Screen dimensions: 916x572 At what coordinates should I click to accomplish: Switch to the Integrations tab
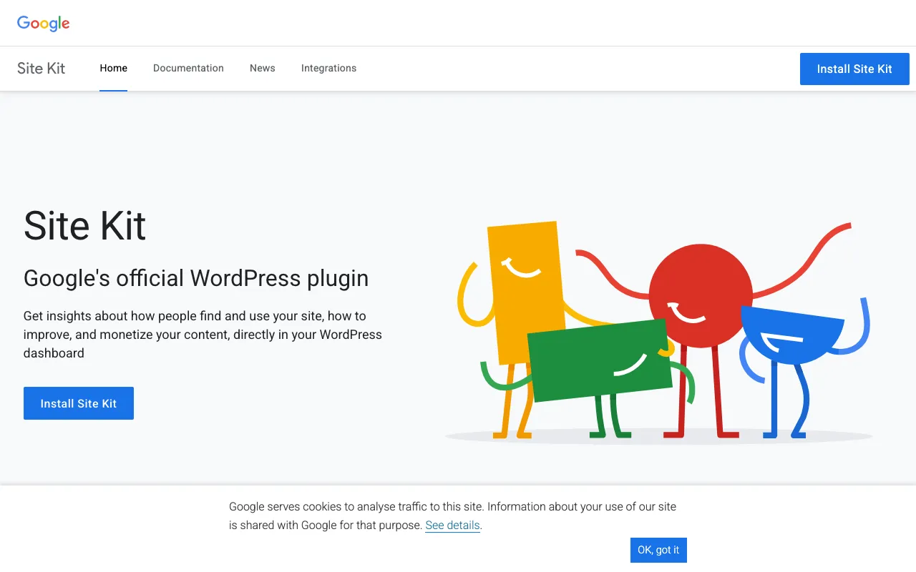pos(328,69)
